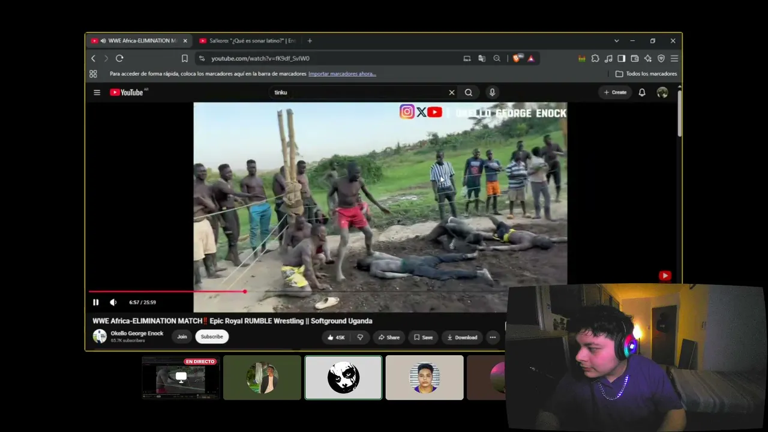Switch to the WWE Africa-ELIMINATION tab
Image resolution: width=768 pixels, height=432 pixels.
(139, 41)
